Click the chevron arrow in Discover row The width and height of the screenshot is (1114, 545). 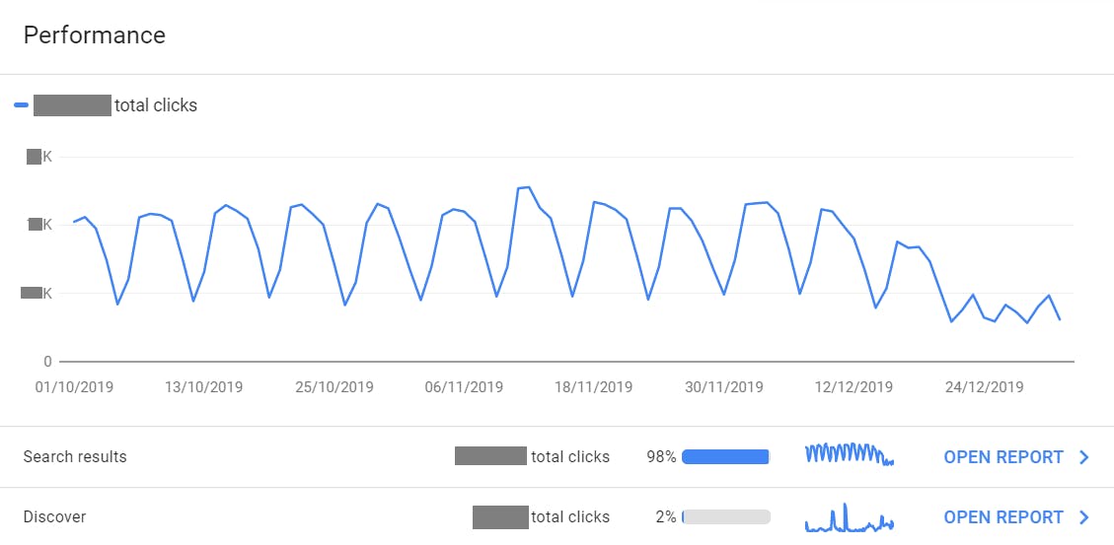point(1084,517)
